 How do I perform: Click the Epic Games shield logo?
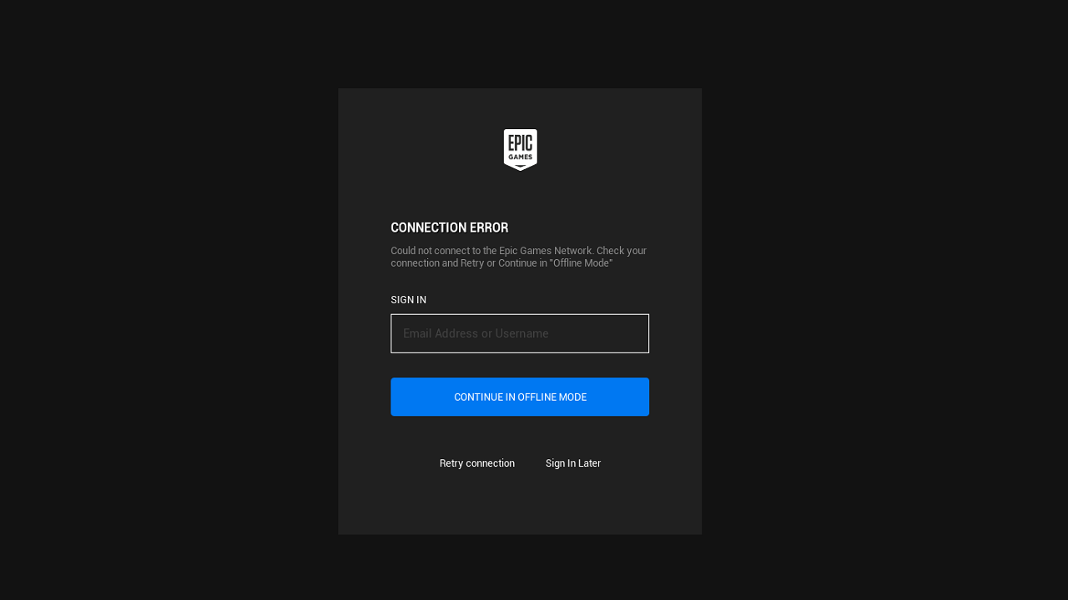520,150
